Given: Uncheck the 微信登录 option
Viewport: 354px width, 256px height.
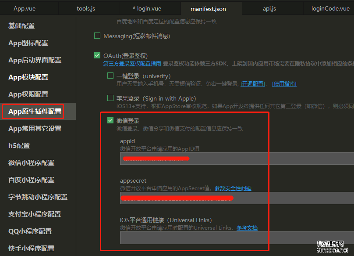Looking at the screenshot, I should [x=110, y=120].
